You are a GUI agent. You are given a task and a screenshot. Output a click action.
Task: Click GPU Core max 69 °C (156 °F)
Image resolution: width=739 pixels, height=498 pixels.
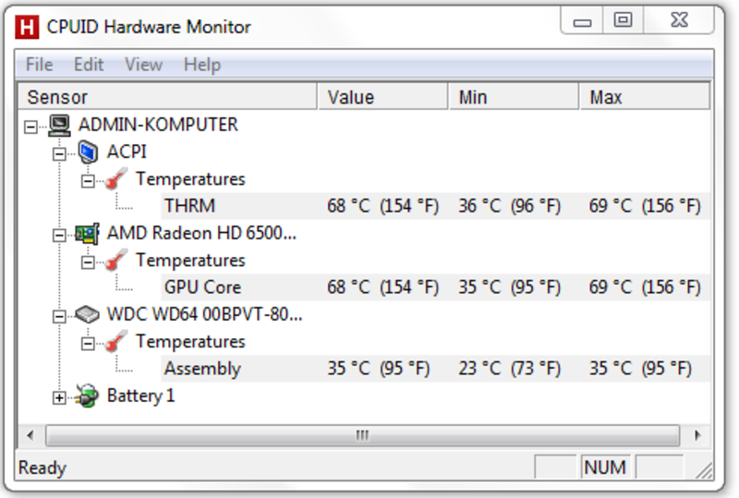coord(645,287)
